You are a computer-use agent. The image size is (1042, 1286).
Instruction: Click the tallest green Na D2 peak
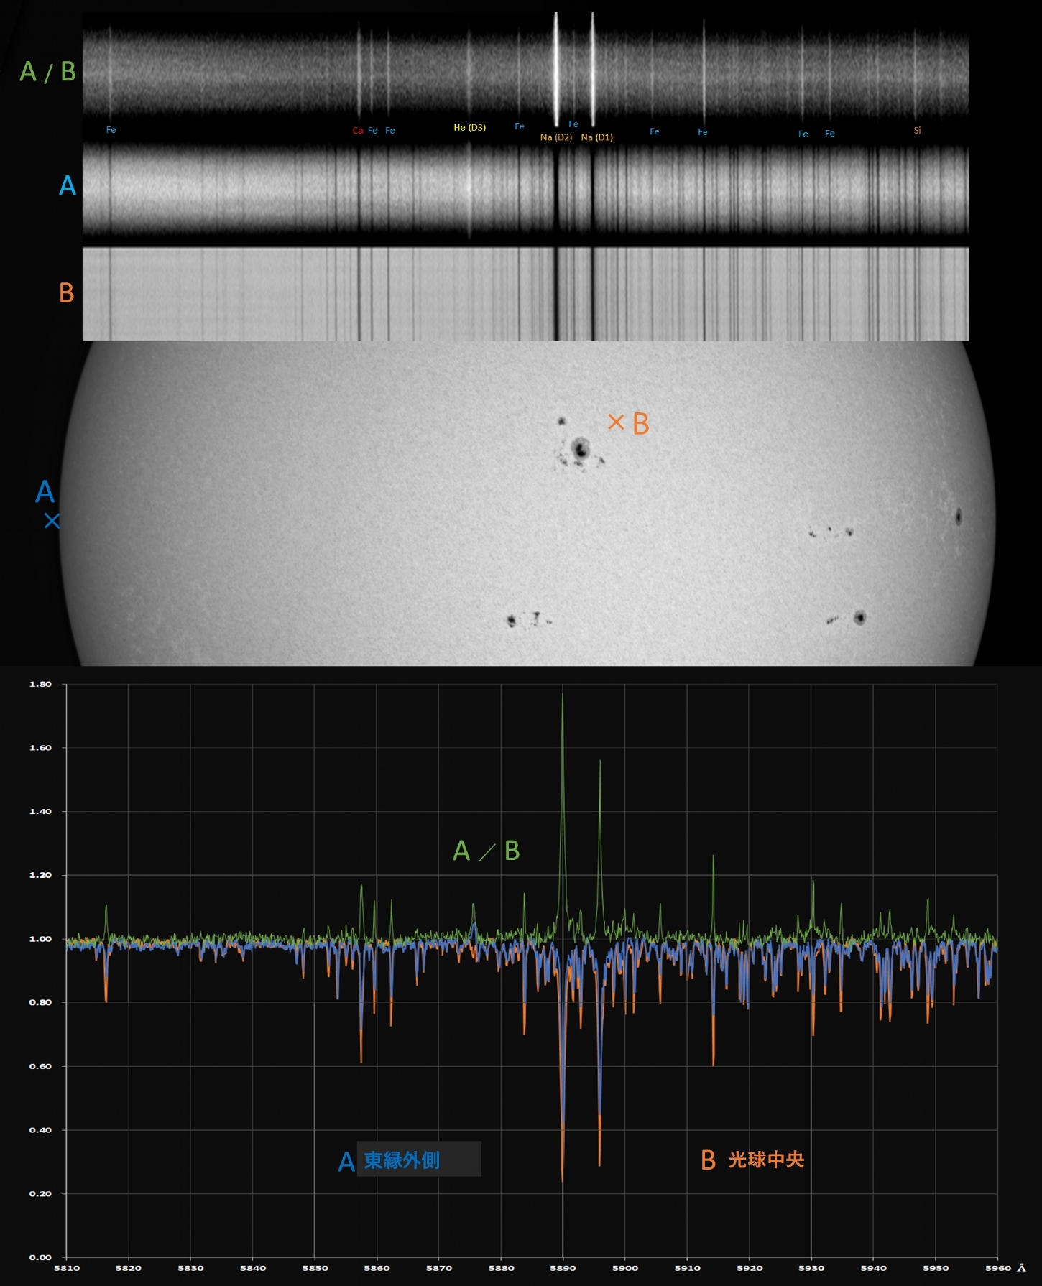click(x=562, y=695)
